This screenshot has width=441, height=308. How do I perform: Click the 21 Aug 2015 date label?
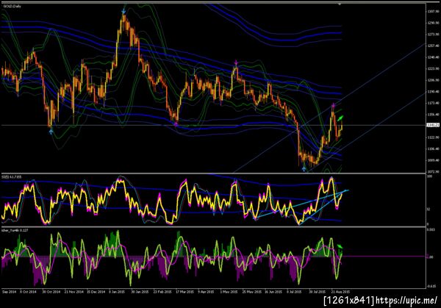[x=340, y=292]
